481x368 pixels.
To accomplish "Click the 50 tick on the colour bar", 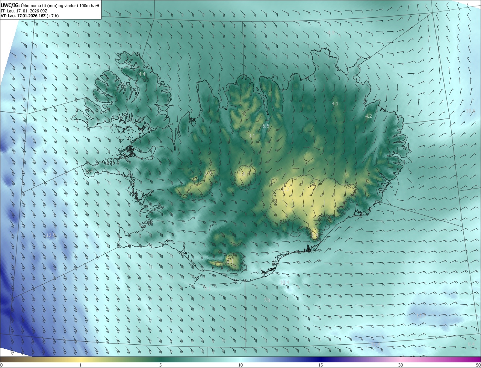I will pos(478,365).
